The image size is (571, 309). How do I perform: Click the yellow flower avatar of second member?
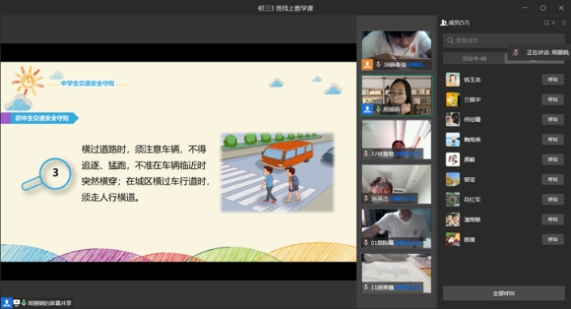(x=453, y=99)
